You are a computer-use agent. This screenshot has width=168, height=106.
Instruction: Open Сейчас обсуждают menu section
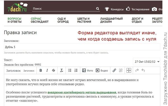tap(39, 20)
